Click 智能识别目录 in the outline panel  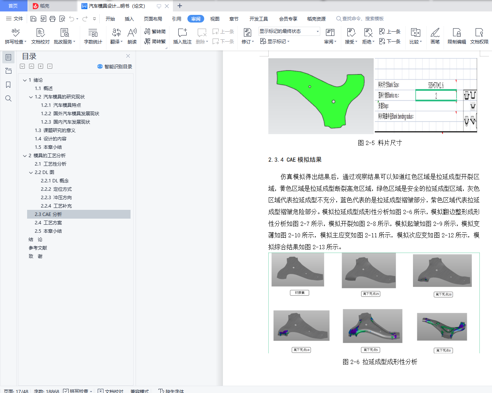[x=115, y=66]
